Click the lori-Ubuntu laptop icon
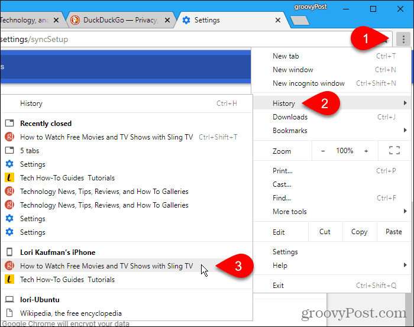This screenshot has height=327, width=414. 9,299
